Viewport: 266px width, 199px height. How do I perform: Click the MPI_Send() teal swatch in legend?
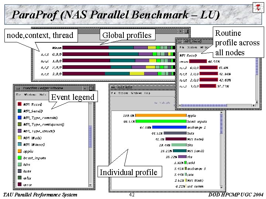tap(20, 111)
